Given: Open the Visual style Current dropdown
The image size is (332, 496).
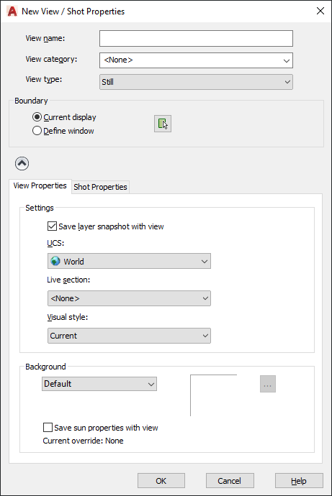Looking at the screenshot, I should pos(129,336).
